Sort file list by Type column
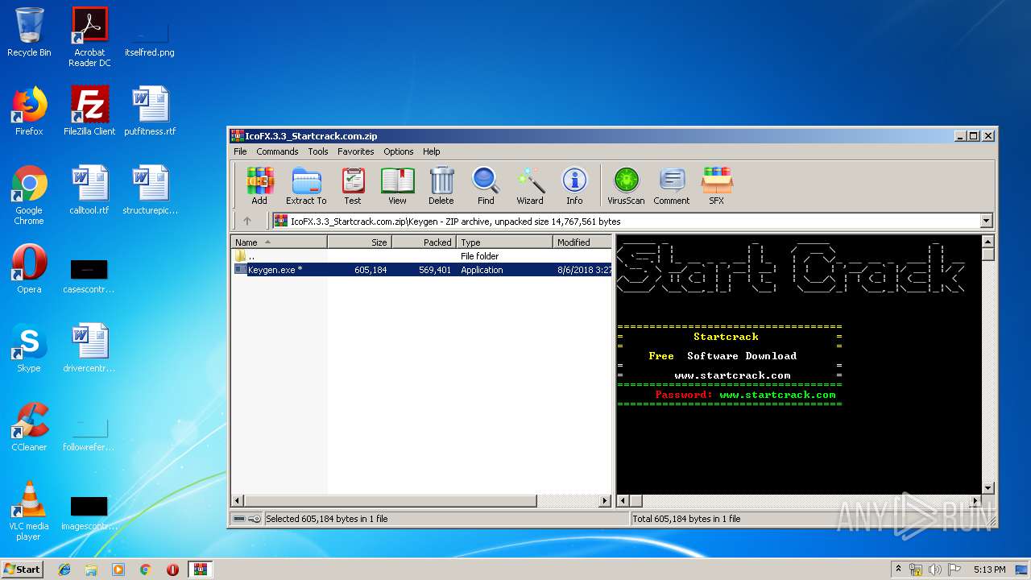 pyautogui.click(x=504, y=242)
